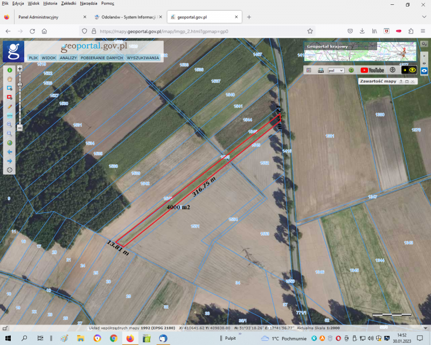This screenshot has width=431, height=345.
Task: Expand the ANALIZY menu
Action: coord(68,58)
